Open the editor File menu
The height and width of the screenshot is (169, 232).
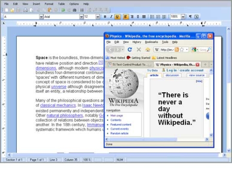click(6, 4)
